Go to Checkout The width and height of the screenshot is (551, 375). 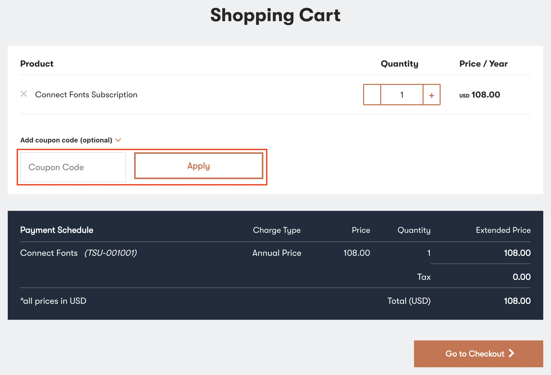coord(478,354)
